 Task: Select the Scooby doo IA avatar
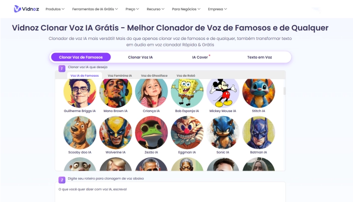(x=80, y=132)
